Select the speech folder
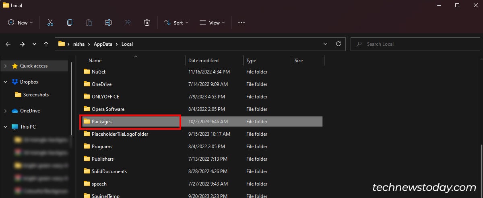 99,184
